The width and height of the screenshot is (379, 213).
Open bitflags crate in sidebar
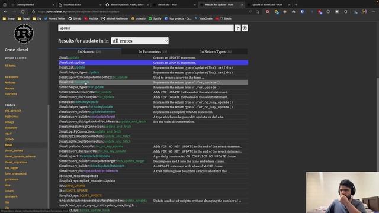click(x=9, y=122)
